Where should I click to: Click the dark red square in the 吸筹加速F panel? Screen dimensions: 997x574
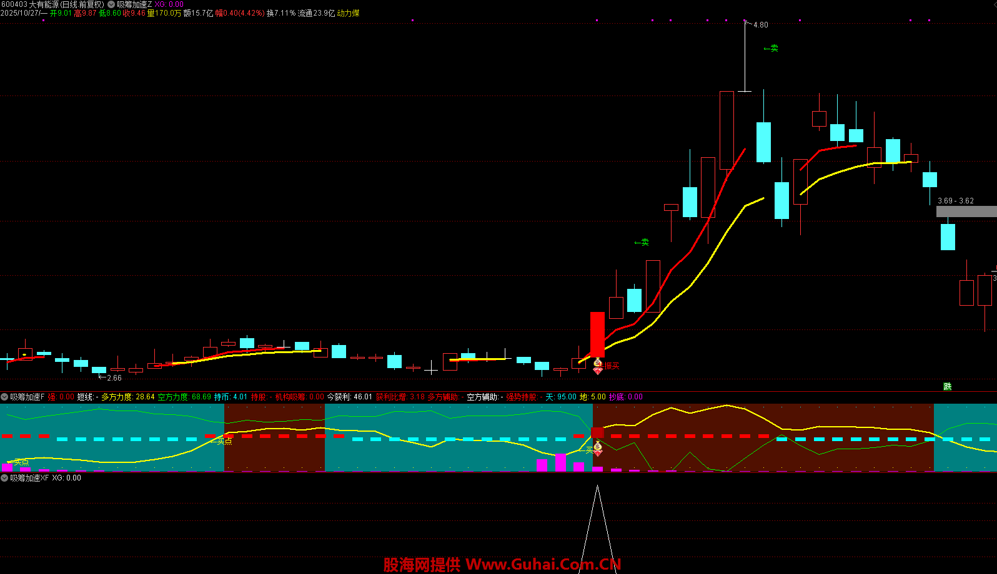pos(598,432)
